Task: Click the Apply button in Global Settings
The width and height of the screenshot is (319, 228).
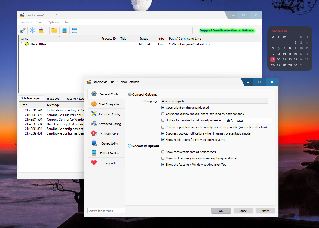Action: pyautogui.click(x=265, y=211)
